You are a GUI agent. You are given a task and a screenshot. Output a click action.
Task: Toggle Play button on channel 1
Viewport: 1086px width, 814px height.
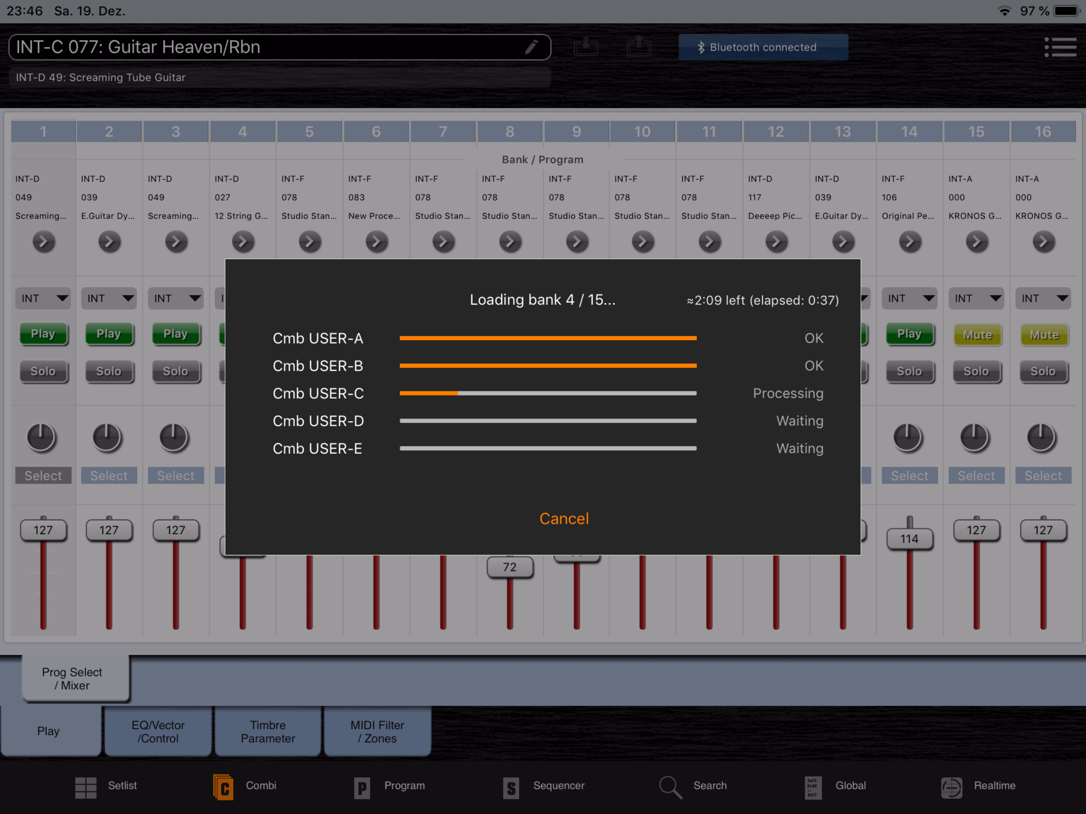pos(43,334)
